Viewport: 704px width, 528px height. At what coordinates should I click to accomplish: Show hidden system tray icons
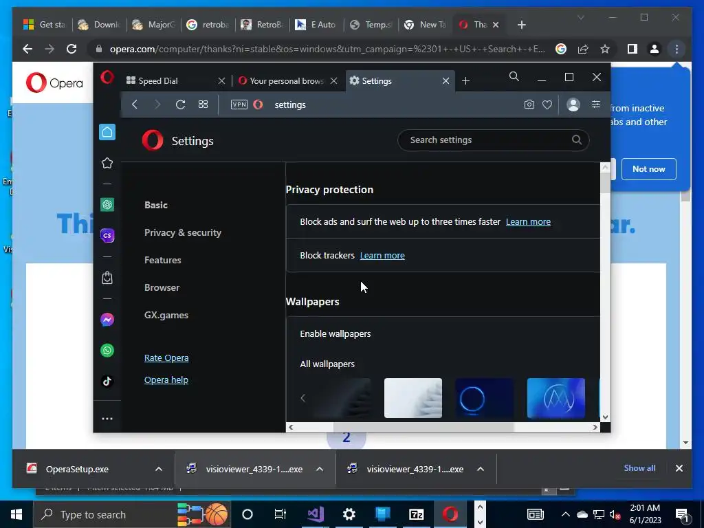point(566,514)
